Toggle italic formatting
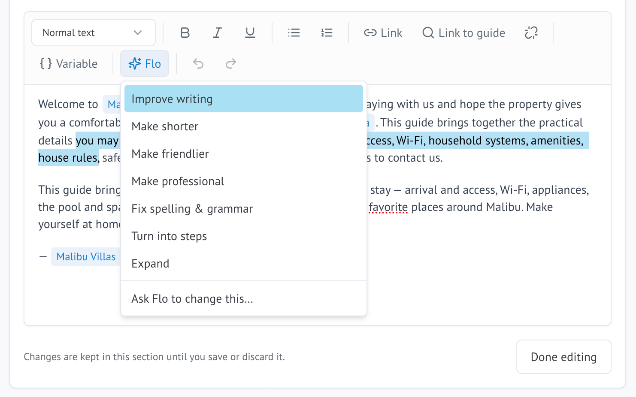636x397 pixels. (218, 33)
